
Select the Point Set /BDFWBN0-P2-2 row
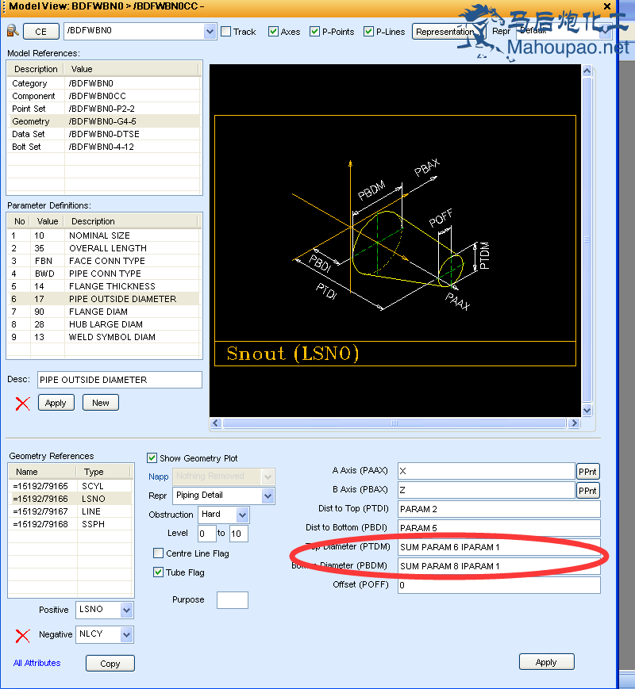104,109
